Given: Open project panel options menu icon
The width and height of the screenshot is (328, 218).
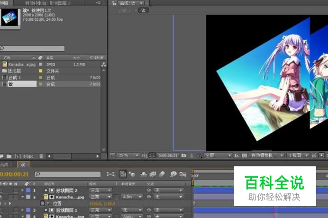Looking at the screenshot, I should pyautogui.click(x=98, y=3).
